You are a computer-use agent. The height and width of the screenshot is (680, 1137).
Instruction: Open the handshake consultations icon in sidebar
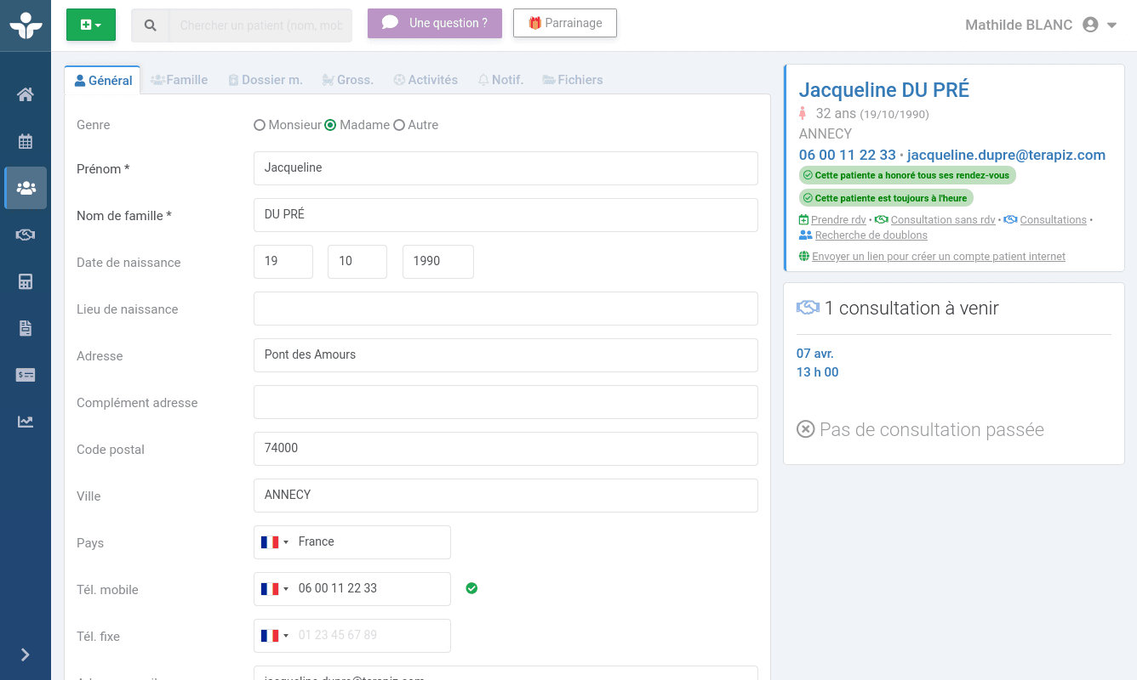pyautogui.click(x=26, y=235)
